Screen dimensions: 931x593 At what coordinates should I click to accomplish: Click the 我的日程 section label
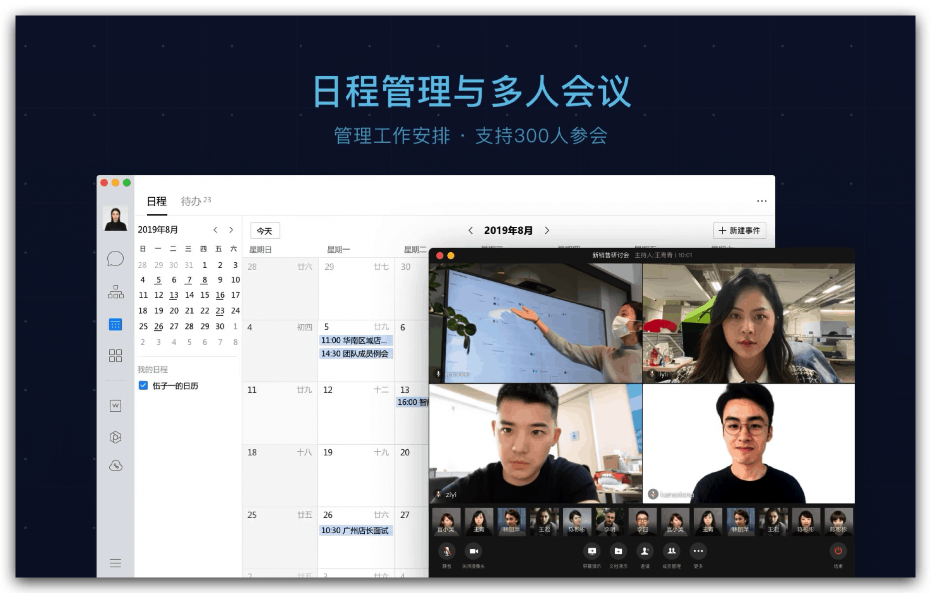153,369
